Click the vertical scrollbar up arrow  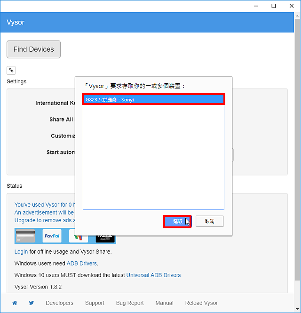click(x=297, y=16)
